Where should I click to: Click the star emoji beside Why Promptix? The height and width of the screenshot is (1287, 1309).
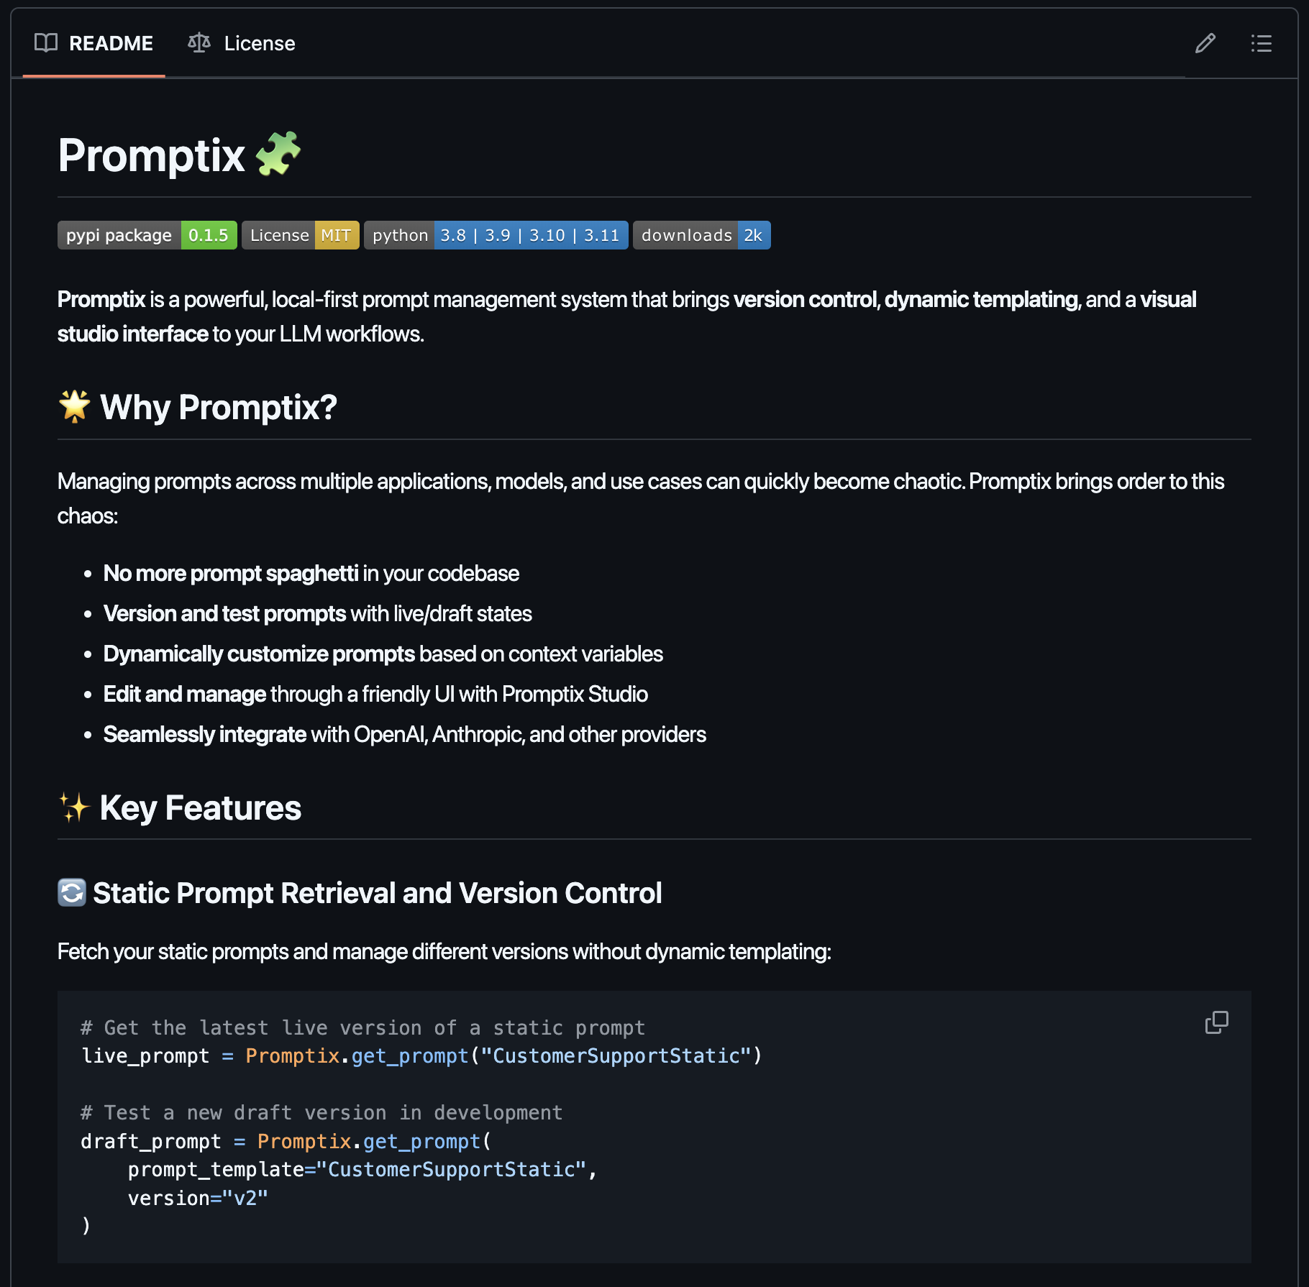coord(74,406)
